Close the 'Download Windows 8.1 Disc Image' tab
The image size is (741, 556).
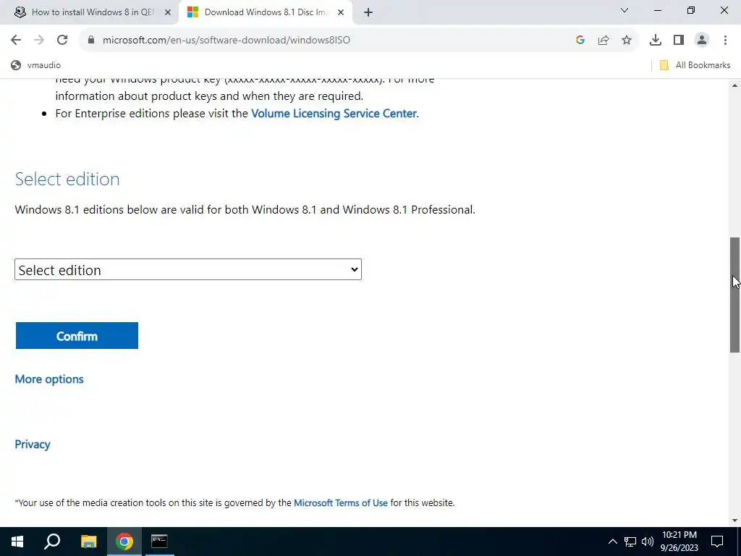pyautogui.click(x=341, y=12)
